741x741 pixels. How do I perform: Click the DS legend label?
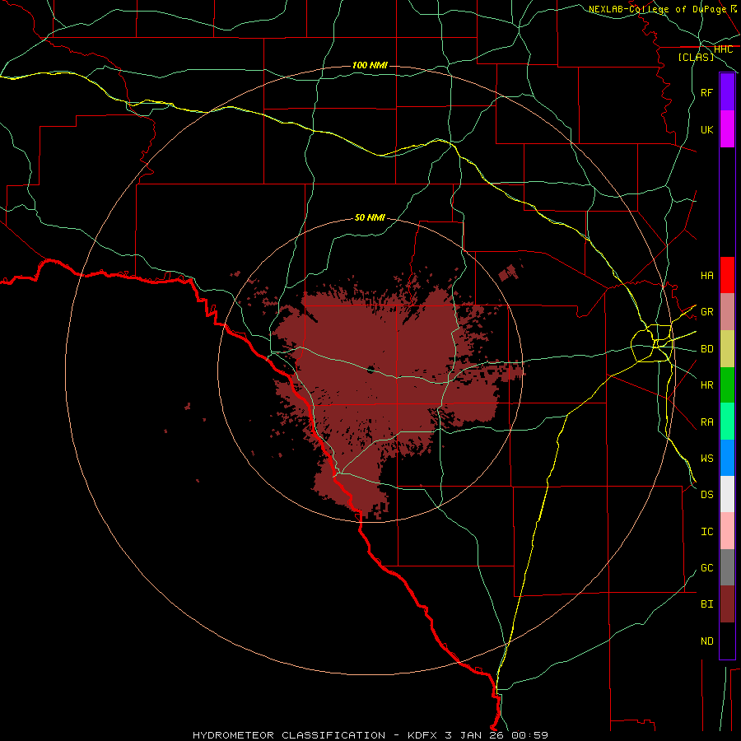pos(706,495)
